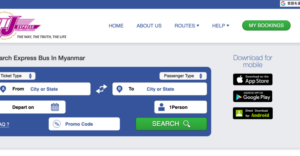Download from the App Store badge
Viewport: 300px width, 156px height.
pos(253,79)
